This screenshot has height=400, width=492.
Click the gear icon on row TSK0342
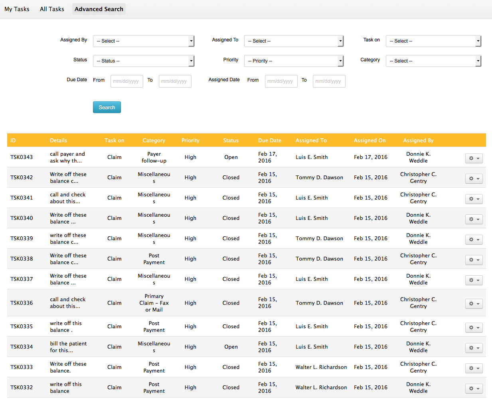tap(473, 178)
